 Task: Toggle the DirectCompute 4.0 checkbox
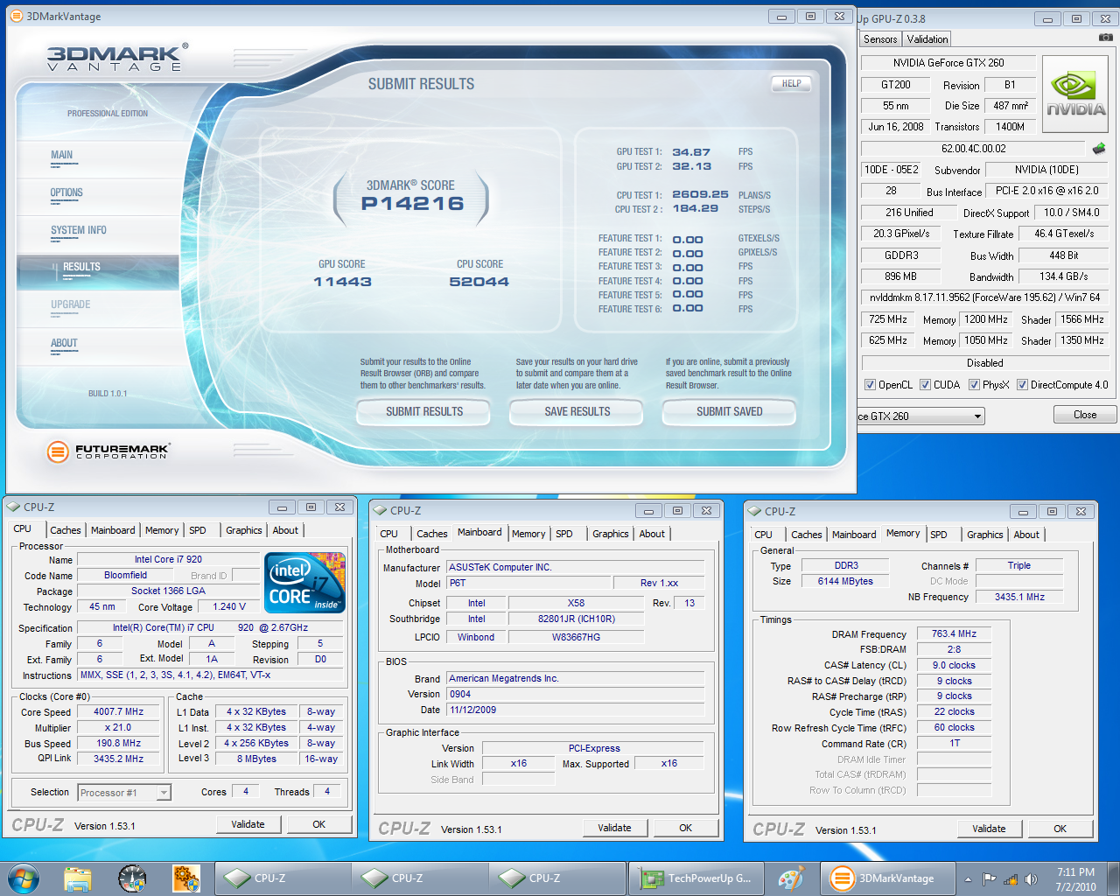pos(1022,385)
